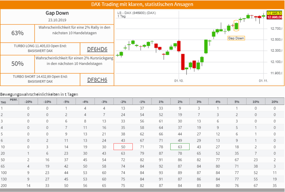Viewport: 285px width, 192px height.
Task: Click the 01.11. date on chart axis
Action: (263, 81)
